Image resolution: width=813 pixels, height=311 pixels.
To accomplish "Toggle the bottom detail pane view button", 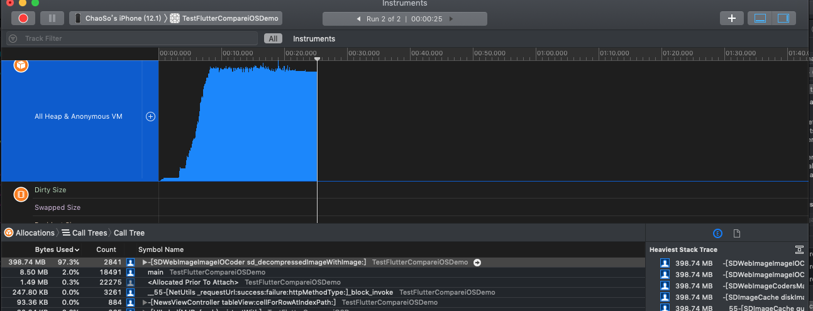I will 760,18.
